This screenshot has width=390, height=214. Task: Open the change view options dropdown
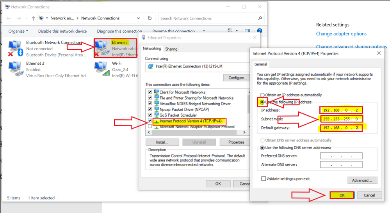click(236, 31)
